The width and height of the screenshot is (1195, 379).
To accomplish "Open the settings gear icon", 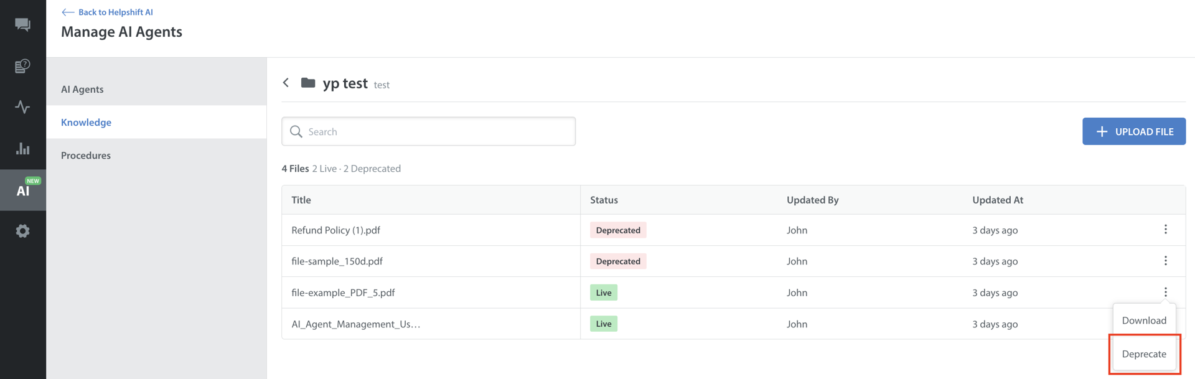I will [22, 232].
